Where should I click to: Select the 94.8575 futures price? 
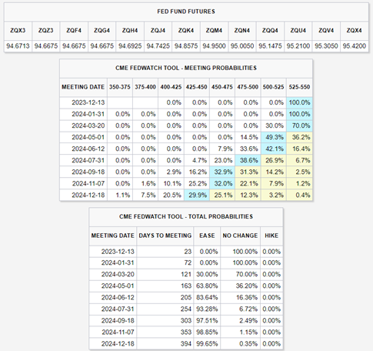point(186,46)
